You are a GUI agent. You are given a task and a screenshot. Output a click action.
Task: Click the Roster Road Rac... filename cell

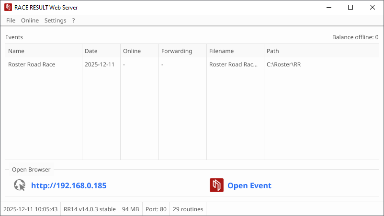pos(233,64)
